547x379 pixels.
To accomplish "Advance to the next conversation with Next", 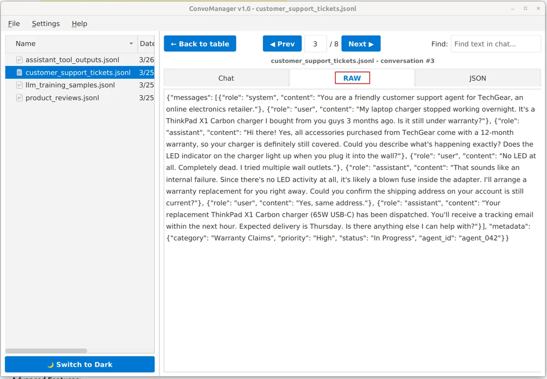I will click(x=361, y=44).
